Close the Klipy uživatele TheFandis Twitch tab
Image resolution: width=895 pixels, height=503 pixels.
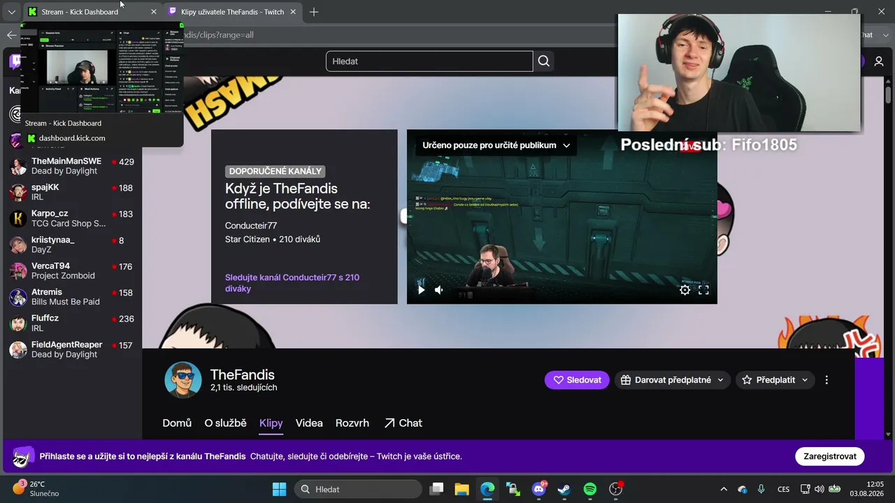tap(294, 12)
